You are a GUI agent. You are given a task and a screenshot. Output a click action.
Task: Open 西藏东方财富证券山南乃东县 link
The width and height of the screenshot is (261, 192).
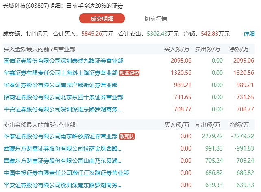click(63, 161)
